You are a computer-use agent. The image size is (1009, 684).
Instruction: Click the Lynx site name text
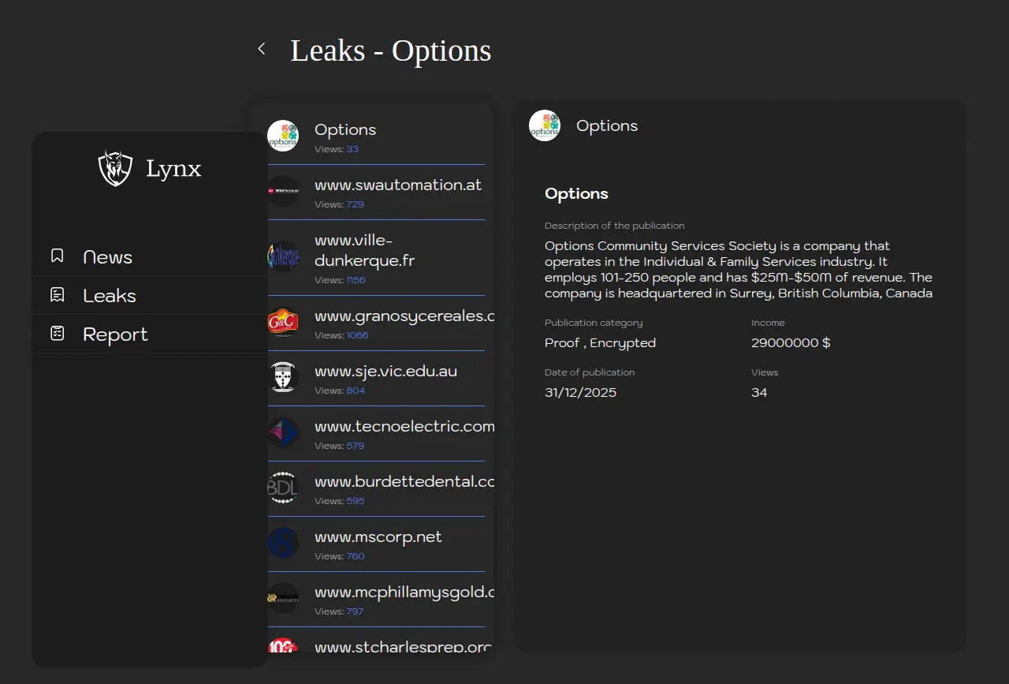pos(173,168)
